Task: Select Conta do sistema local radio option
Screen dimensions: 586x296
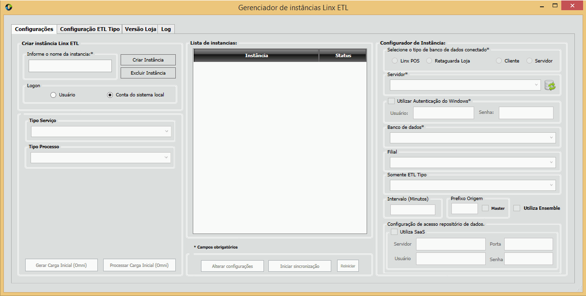Action: (x=110, y=95)
